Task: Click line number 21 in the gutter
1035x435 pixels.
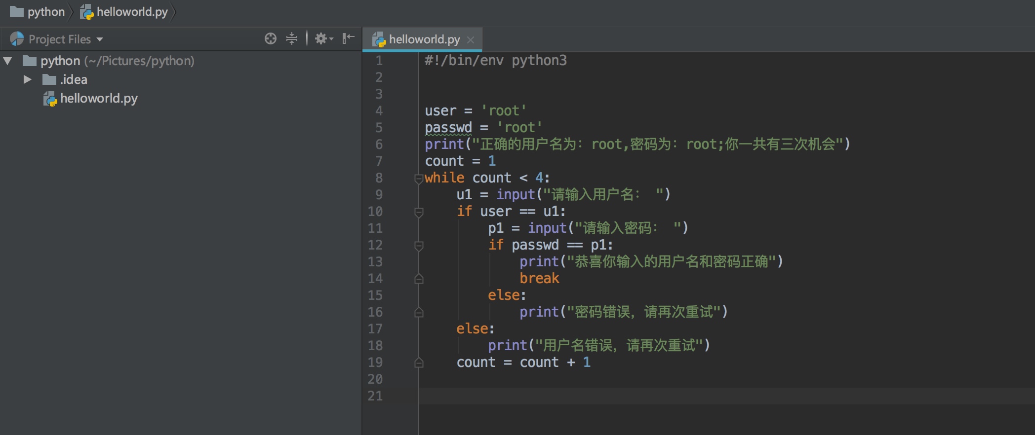Action: 375,396
